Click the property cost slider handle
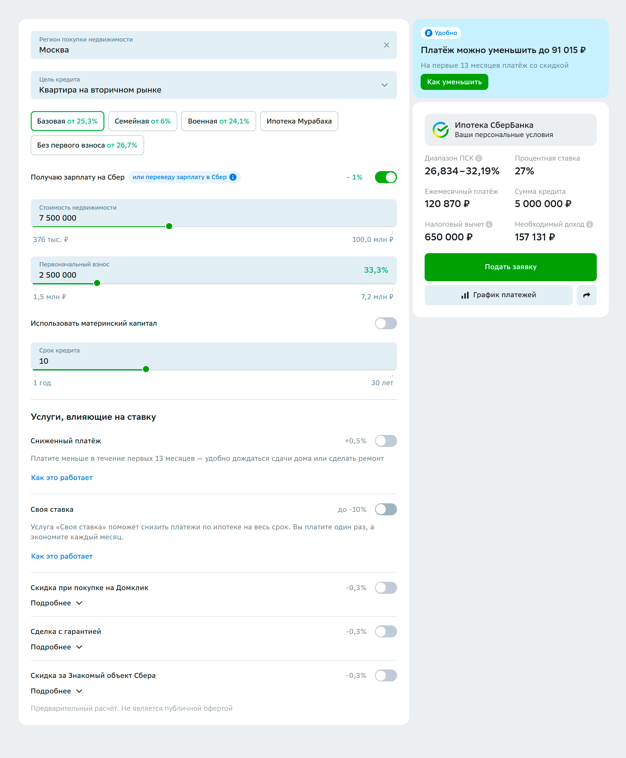 (x=169, y=226)
